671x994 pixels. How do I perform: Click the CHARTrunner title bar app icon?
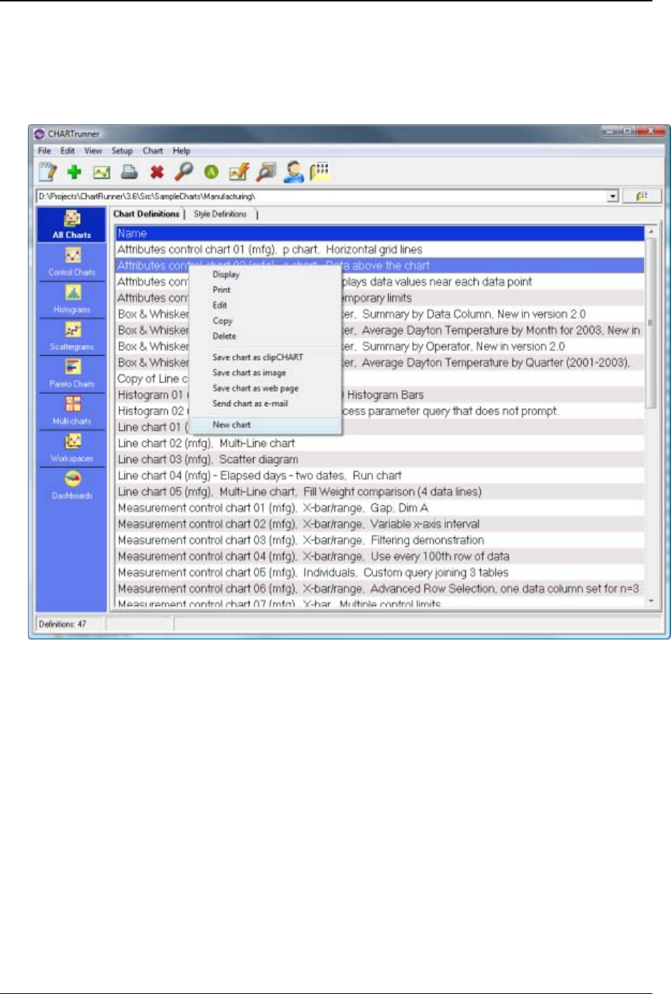[39, 134]
